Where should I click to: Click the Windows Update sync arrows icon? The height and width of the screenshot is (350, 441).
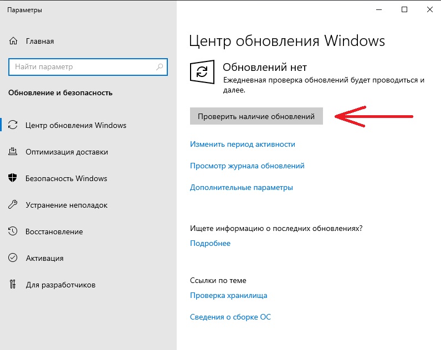[13, 125]
